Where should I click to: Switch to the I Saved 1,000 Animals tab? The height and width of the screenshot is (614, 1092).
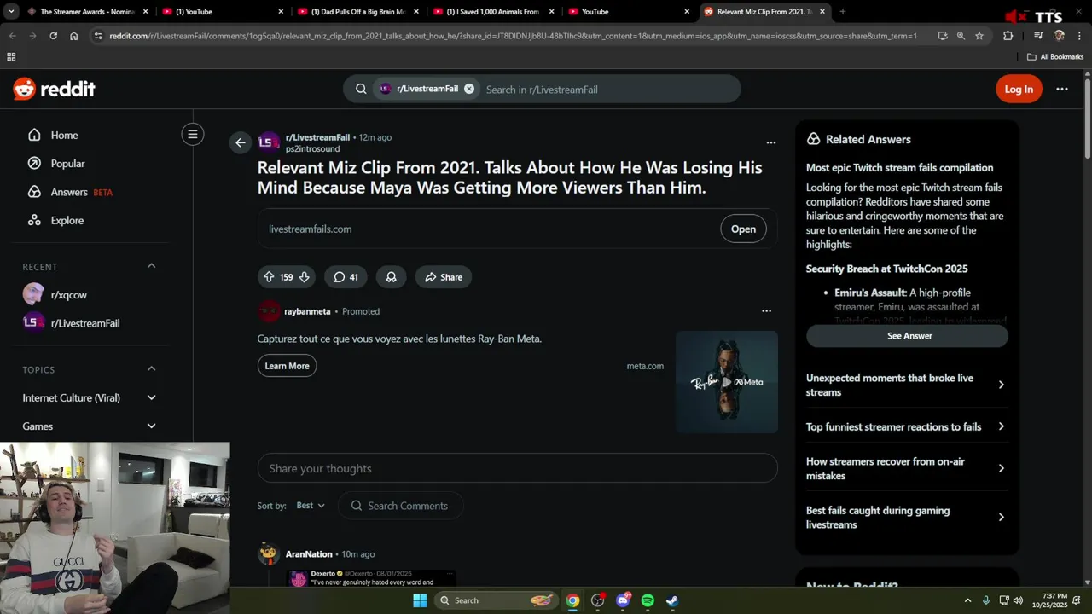click(493, 12)
